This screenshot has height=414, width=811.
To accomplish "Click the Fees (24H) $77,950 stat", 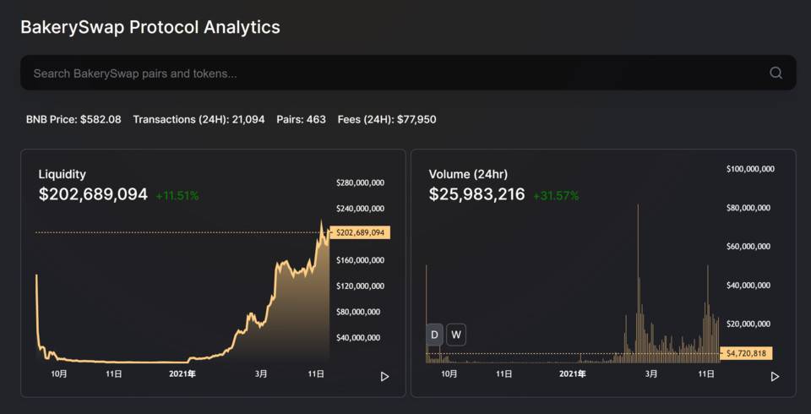I will (x=387, y=119).
